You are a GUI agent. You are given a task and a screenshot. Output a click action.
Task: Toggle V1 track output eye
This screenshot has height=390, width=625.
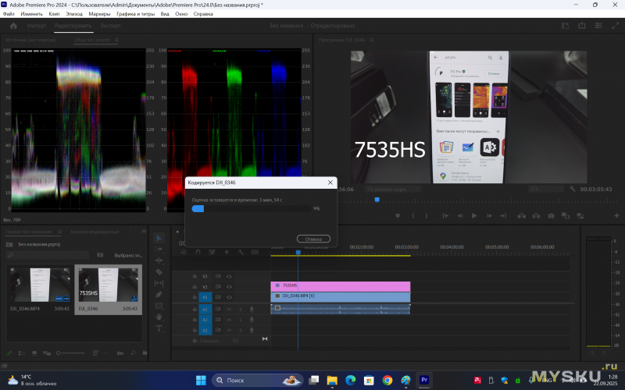229,297
